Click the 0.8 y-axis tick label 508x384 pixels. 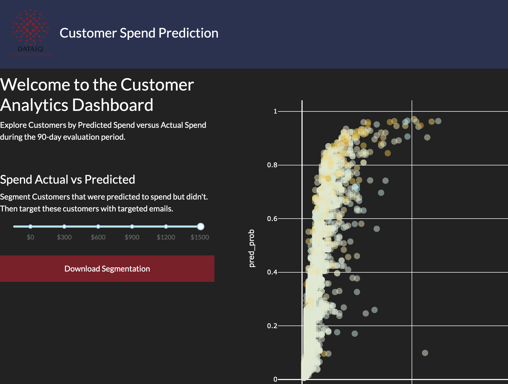coord(272,165)
